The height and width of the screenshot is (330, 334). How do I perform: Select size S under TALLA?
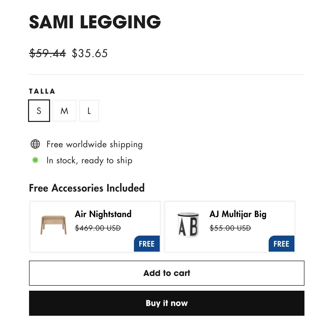click(39, 111)
